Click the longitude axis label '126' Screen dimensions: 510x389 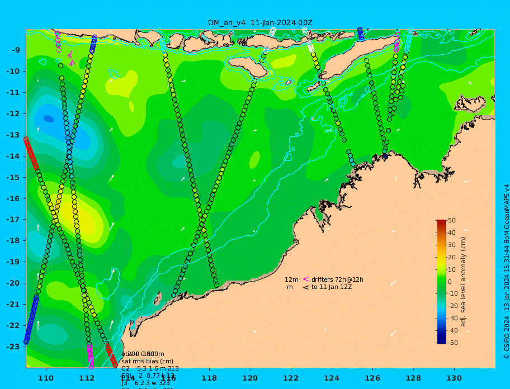point(372,378)
